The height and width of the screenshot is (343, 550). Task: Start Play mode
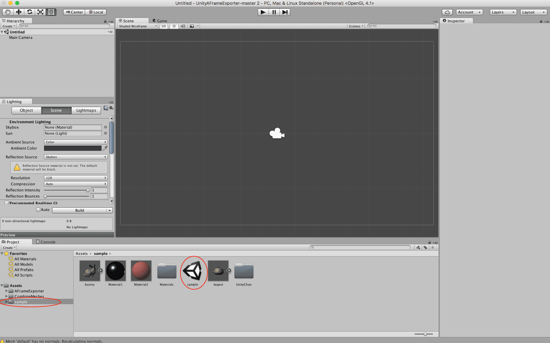[x=263, y=12]
